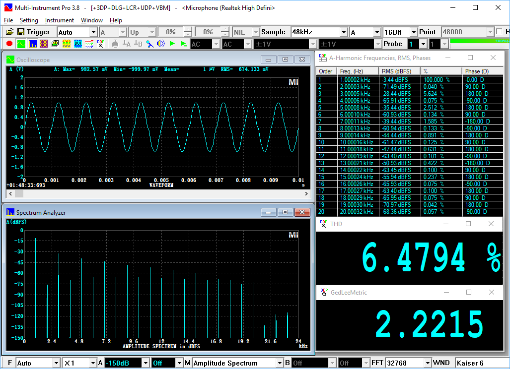Toggle the Oscilloscope instrument icon
The width and height of the screenshot is (510, 369).
coord(21,44)
